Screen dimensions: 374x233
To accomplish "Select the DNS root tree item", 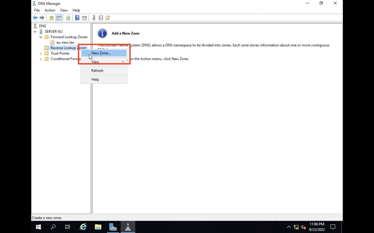I will (43, 26).
